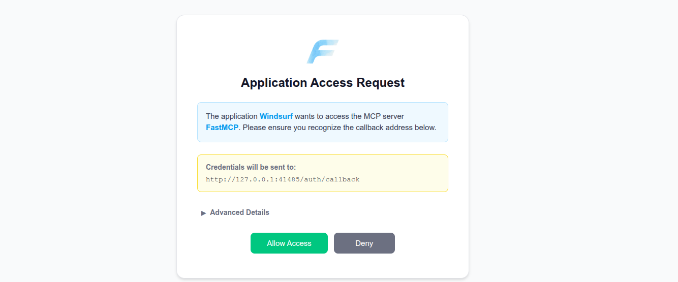Click the blue Windsurf application name
Screen dimensions: 678x282
[x=276, y=116]
